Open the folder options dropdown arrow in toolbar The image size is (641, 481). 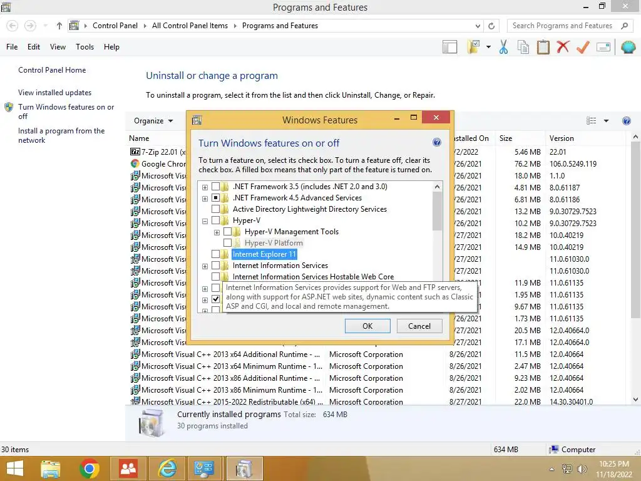click(488, 47)
